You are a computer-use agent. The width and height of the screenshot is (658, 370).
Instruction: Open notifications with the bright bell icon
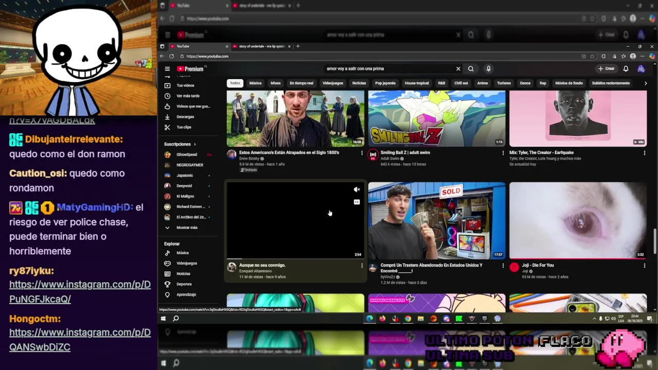[x=626, y=69]
